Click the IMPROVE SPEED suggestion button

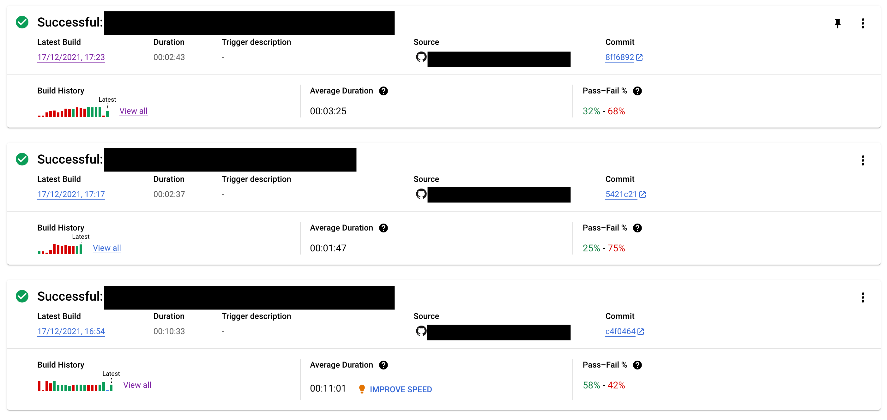pos(401,389)
